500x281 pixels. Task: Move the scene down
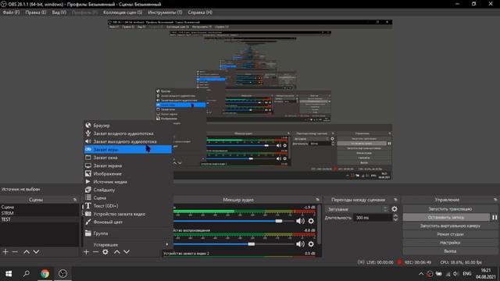pos(36,251)
